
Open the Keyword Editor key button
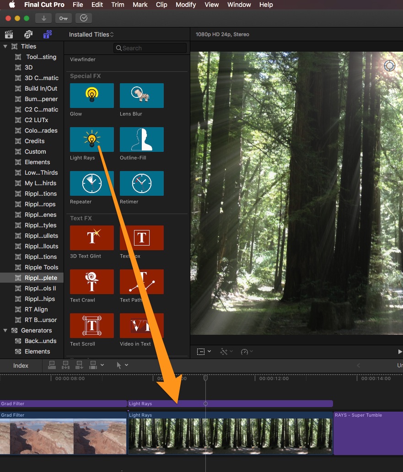tap(64, 18)
